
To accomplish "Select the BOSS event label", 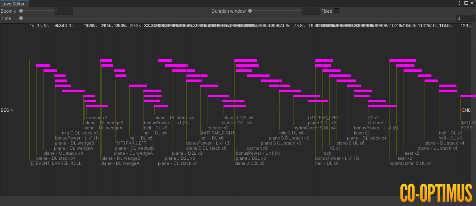I will pyautogui.click(x=466, y=128).
